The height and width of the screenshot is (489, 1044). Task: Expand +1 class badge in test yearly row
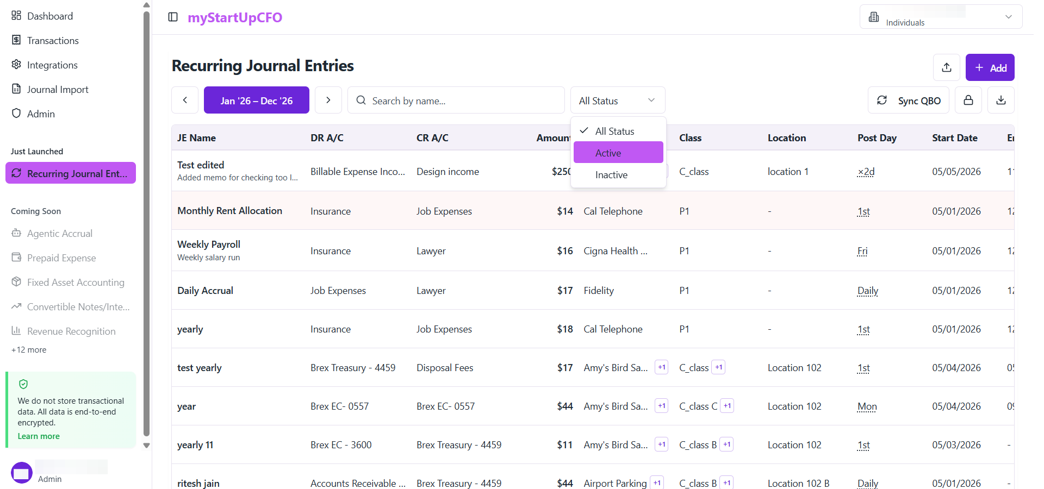(718, 367)
